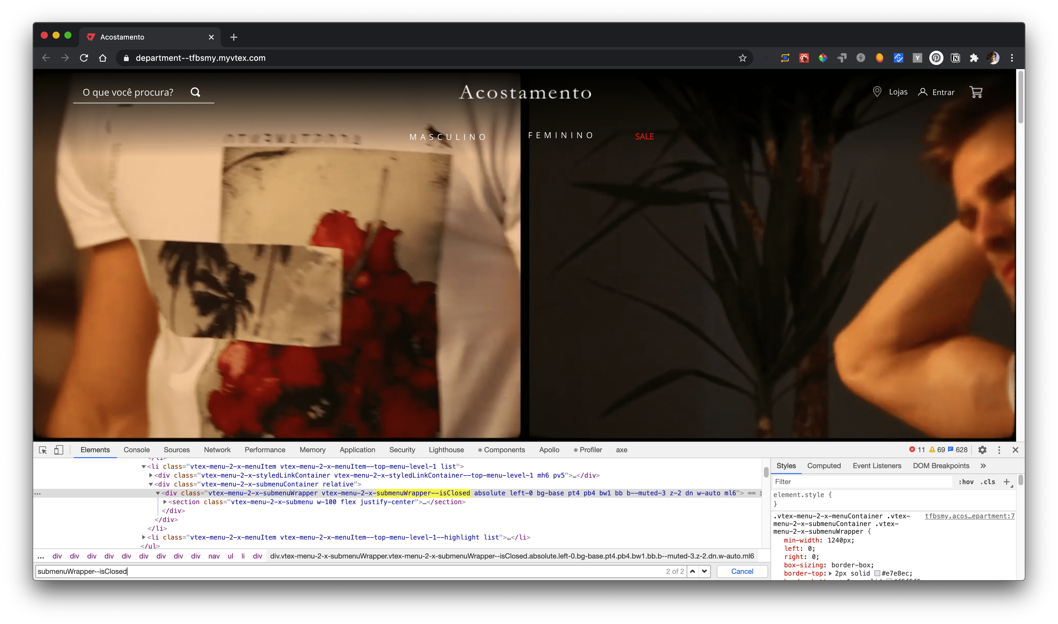The width and height of the screenshot is (1058, 624).
Task: Open the Notion web clipper extension
Action: pyautogui.click(x=955, y=58)
